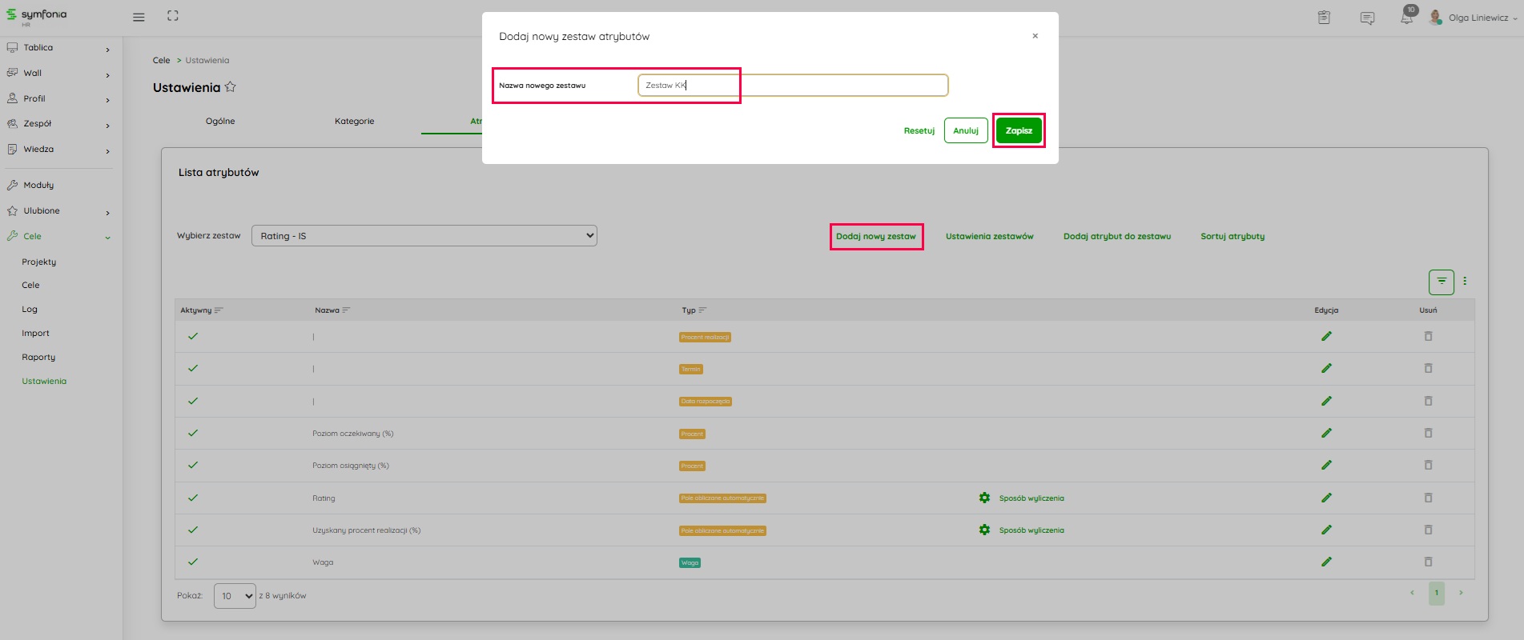Delete the Waga attribute row
Screen dimensions: 1524x640
pyautogui.click(x=1428, y=562)
